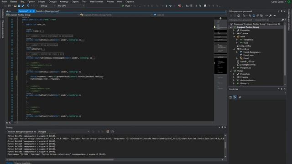Click the Alphabetical sort icon in Свойства panel
292x164 pixels.
(x=235, y=97)
